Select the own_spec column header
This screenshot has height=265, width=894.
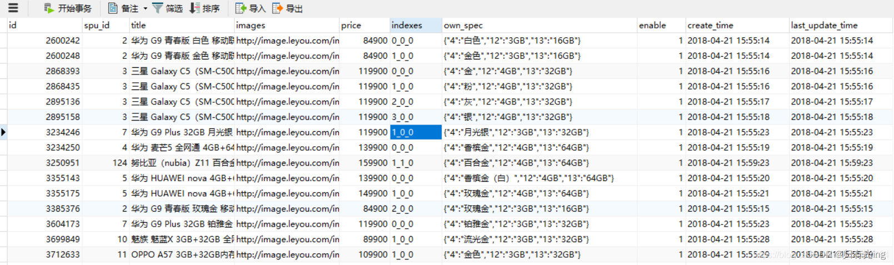(x=540, y=25)
